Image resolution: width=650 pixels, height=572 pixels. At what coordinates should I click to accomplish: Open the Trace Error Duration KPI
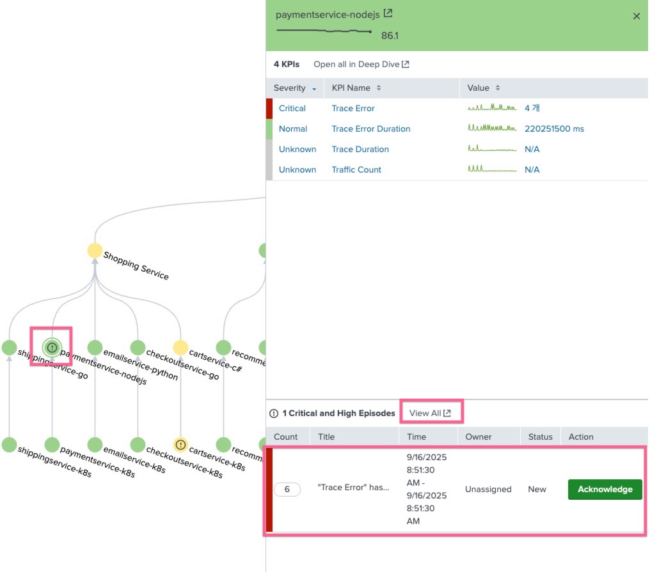[370, 129]
